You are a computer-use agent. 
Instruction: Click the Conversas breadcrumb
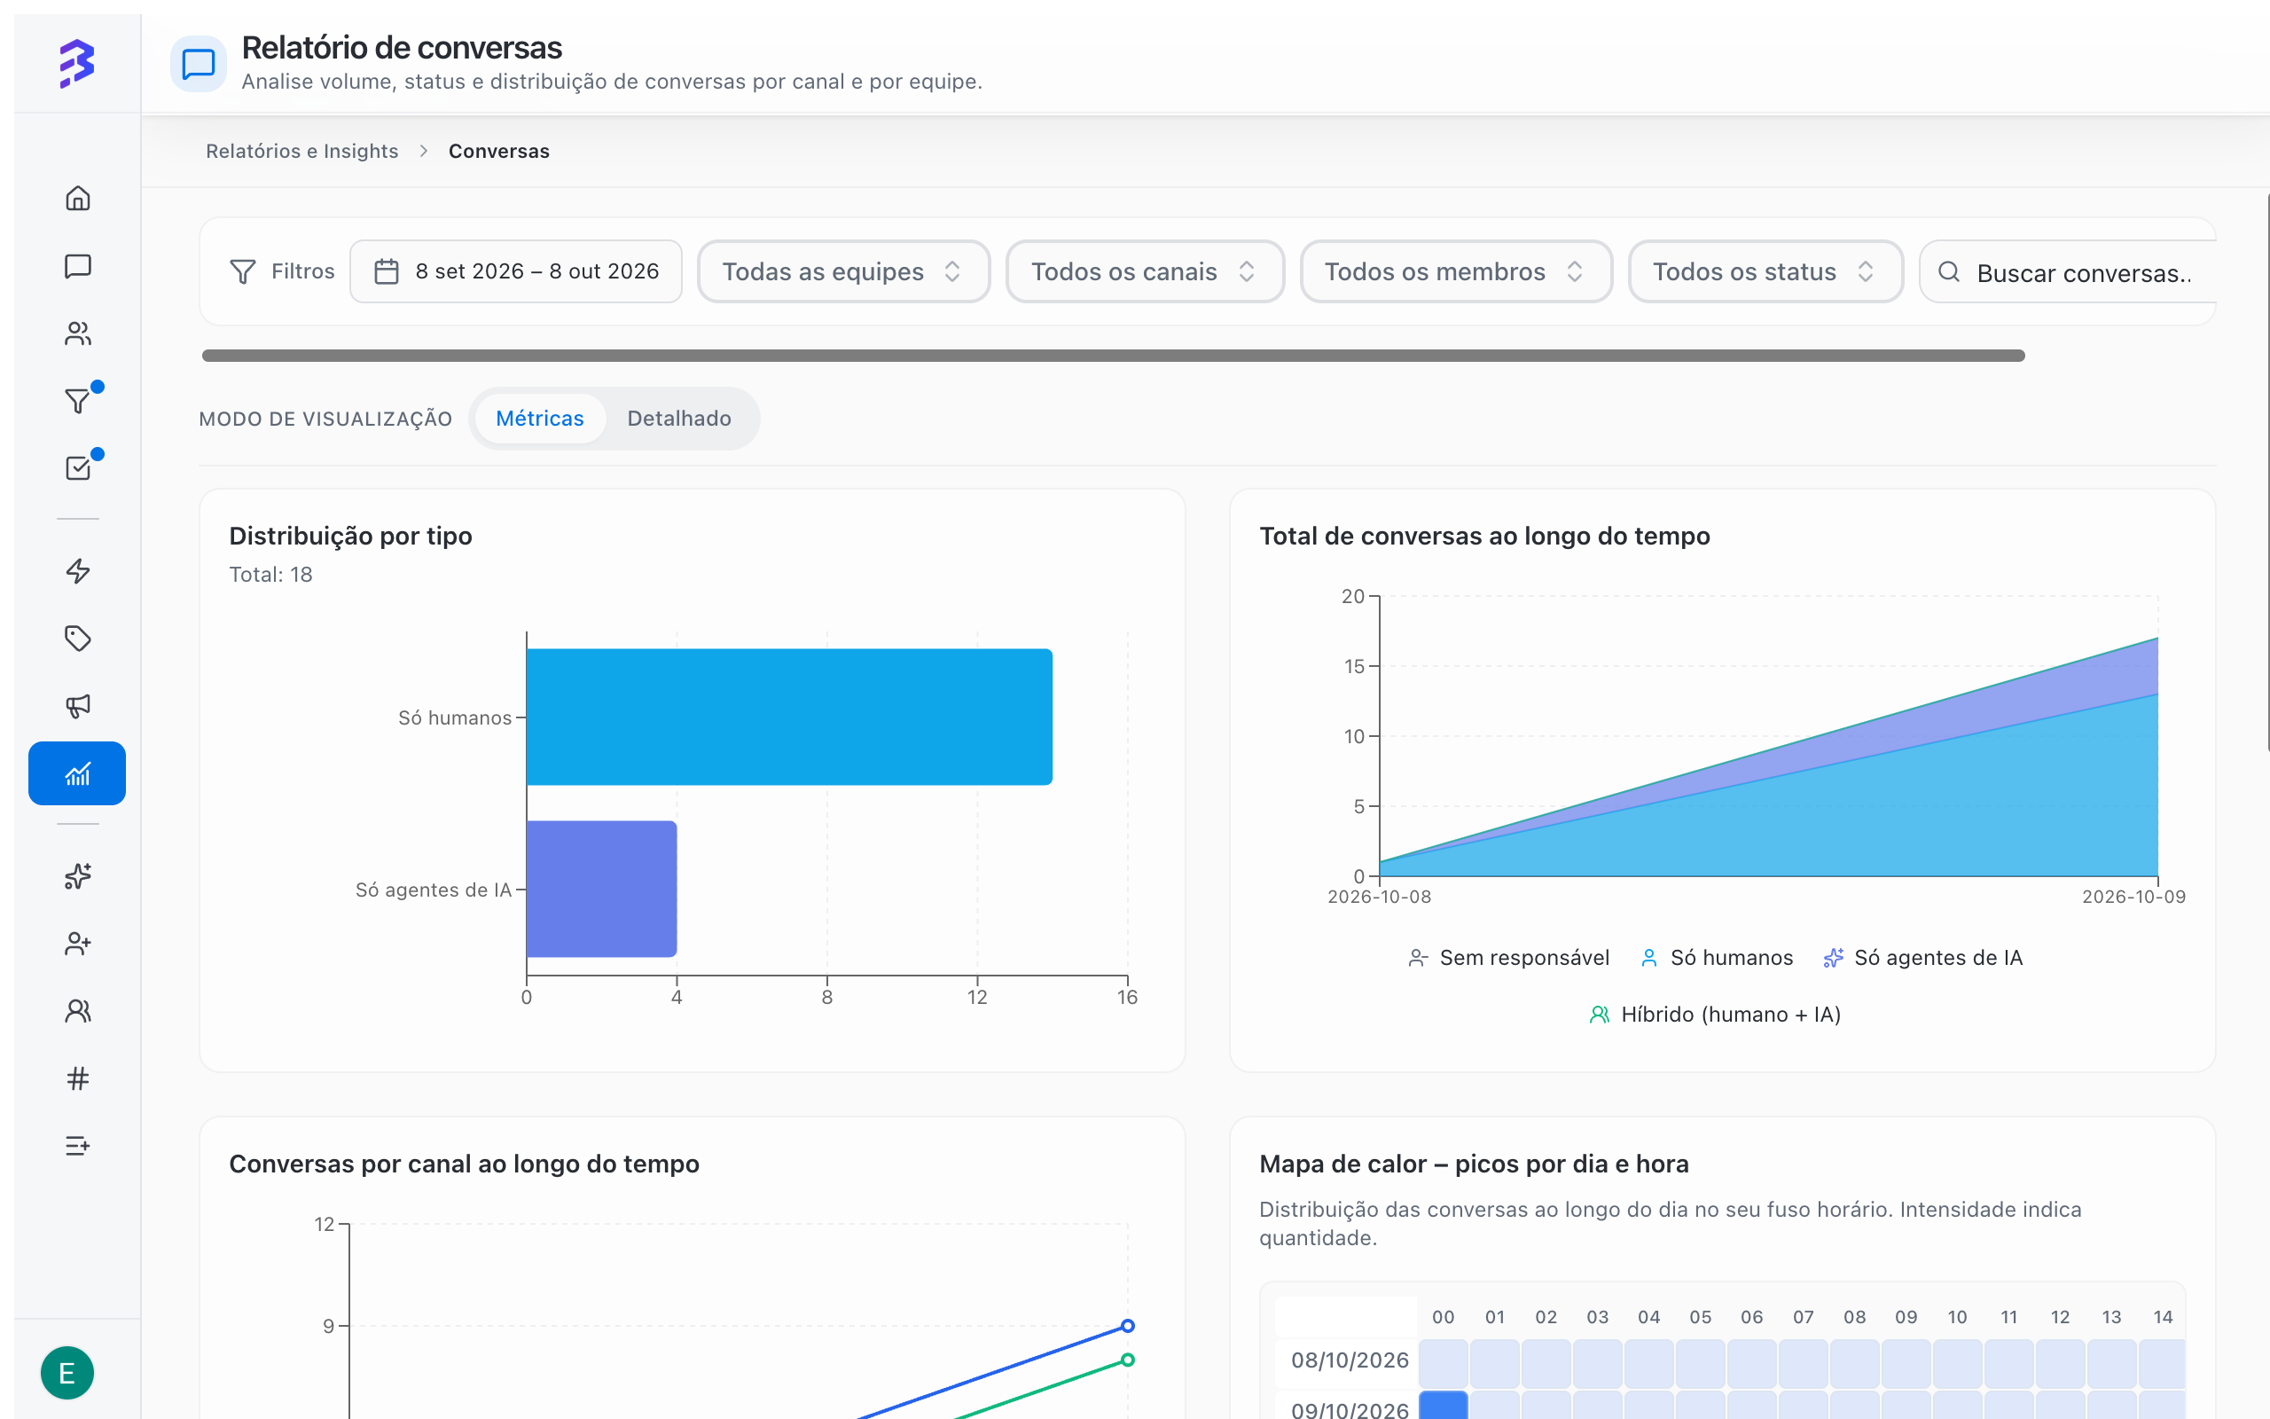[x=499, y=151]
